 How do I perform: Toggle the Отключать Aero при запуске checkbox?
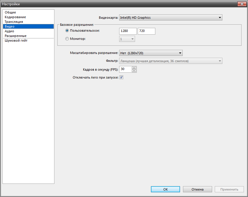121,77
